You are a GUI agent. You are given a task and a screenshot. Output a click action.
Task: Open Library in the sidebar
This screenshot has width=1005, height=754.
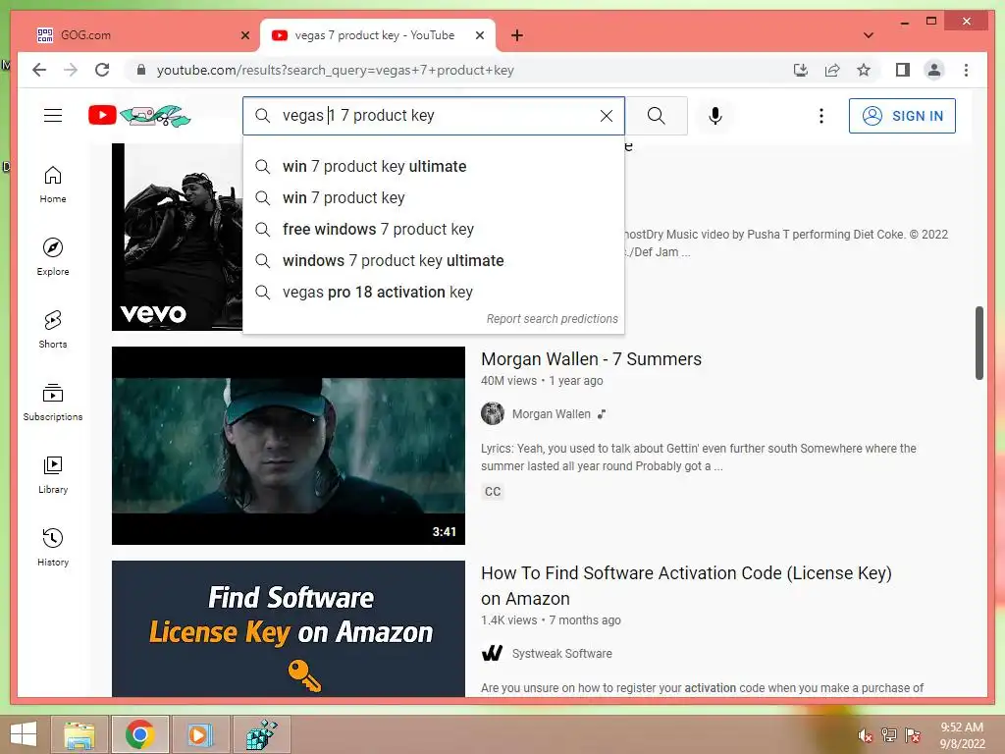pyautogui.click(x=53, y=474)
